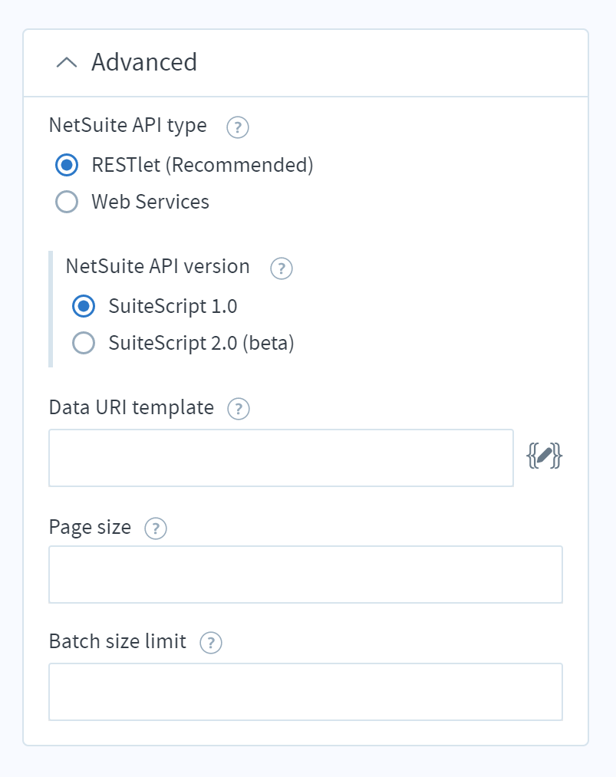The image size is (616, 777).
Task: Select RESTlet (Recommended) radio button
Action: [x=67, y=165]
